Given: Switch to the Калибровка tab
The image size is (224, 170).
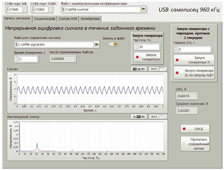Looking at the screenshot, I should coord(90,18).
